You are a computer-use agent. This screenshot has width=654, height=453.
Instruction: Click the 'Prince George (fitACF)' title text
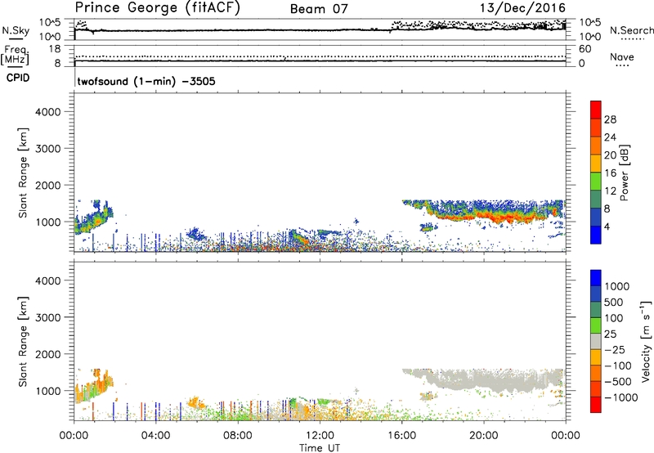(158, 8)
